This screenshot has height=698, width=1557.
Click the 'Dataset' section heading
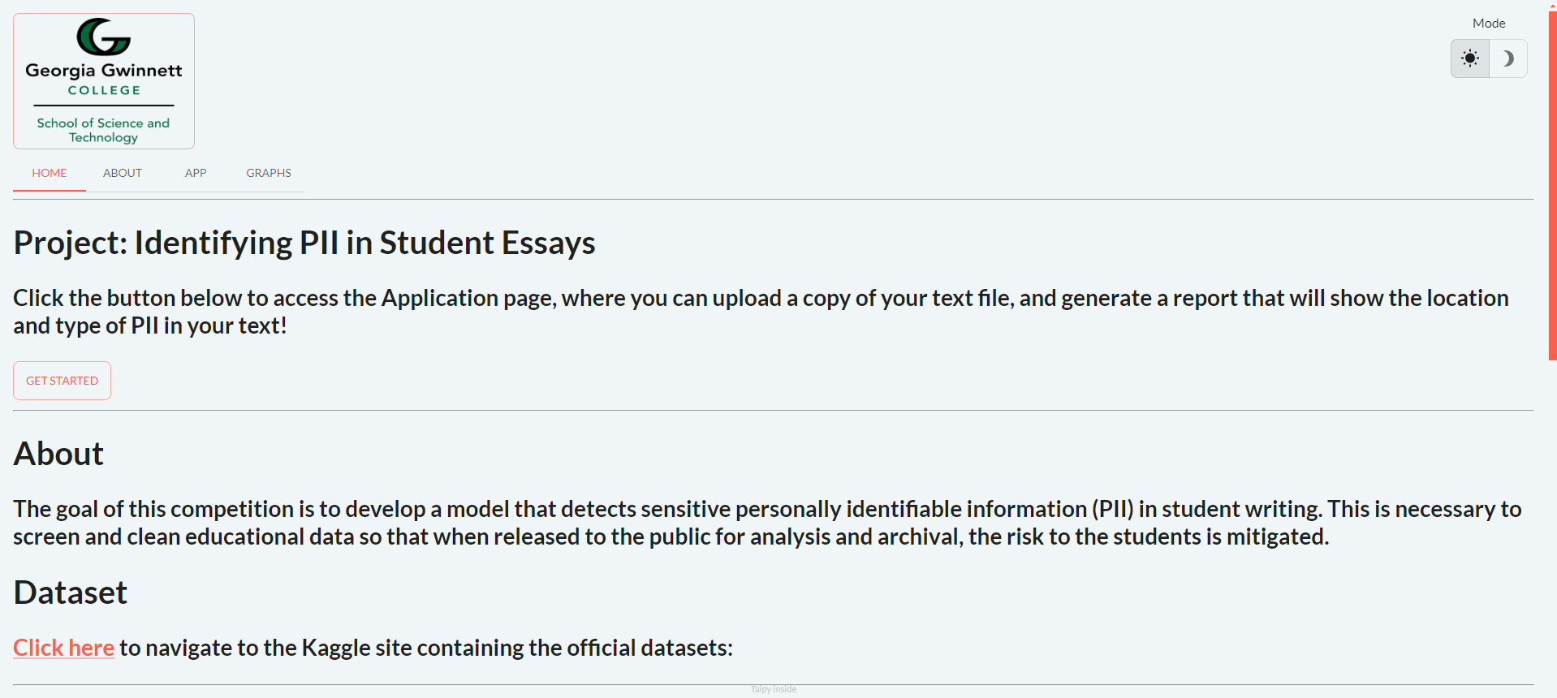71,592
